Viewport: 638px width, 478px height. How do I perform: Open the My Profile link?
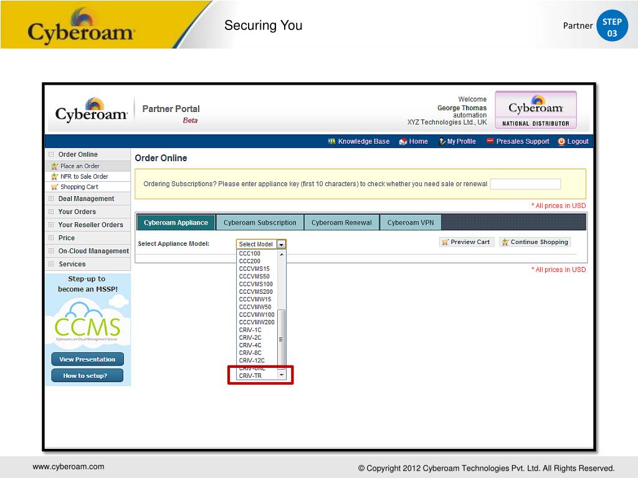[x=462, y=141]
